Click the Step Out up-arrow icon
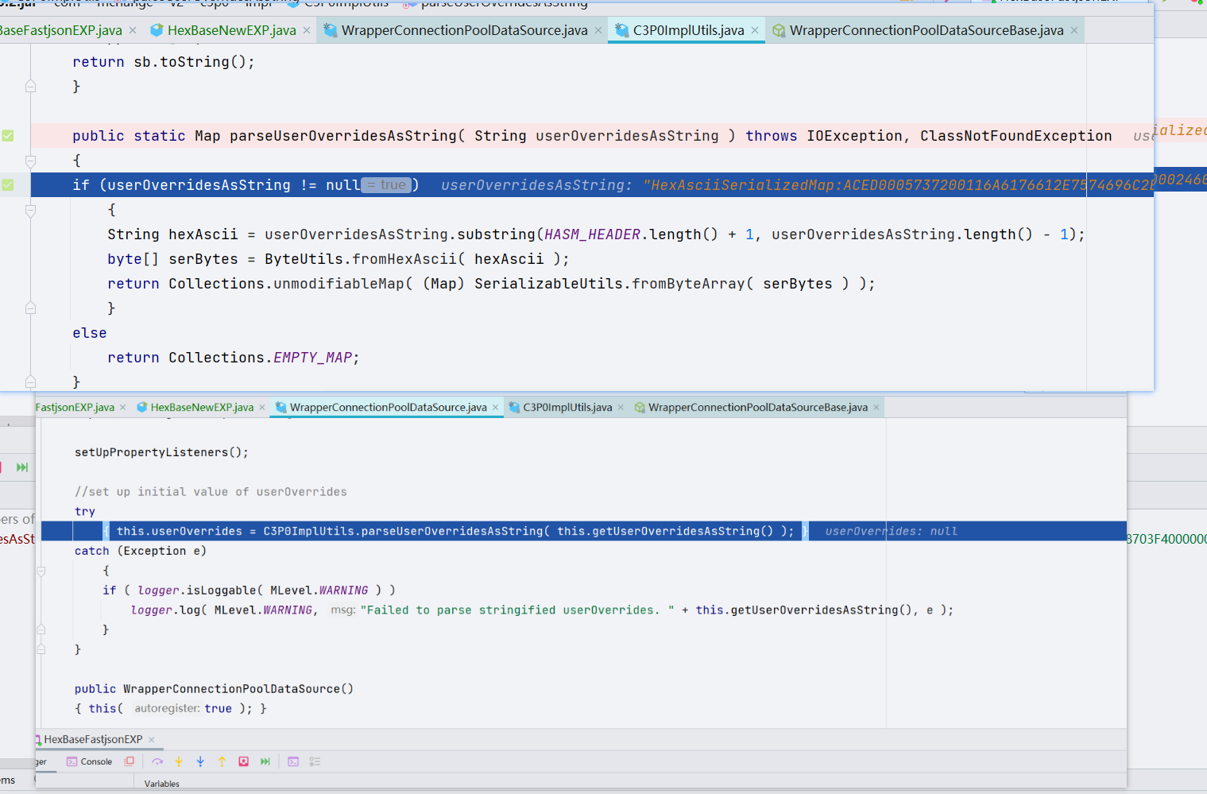This screenshot has height=794, width=1207. point(222,761)
